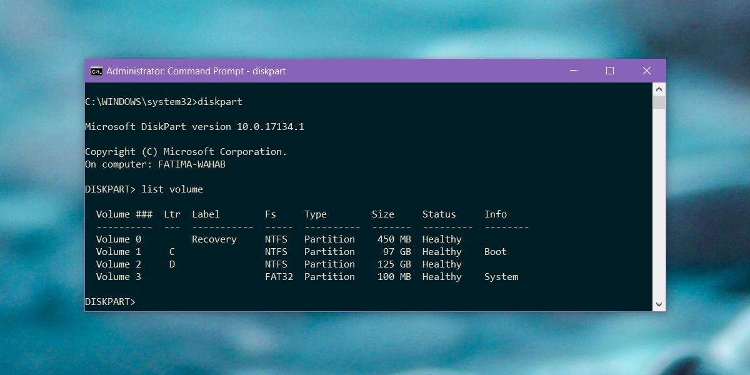This screenshot has width=750, height=375.
Task: Click the '97 GB' size value
Action: click(397, 252)
